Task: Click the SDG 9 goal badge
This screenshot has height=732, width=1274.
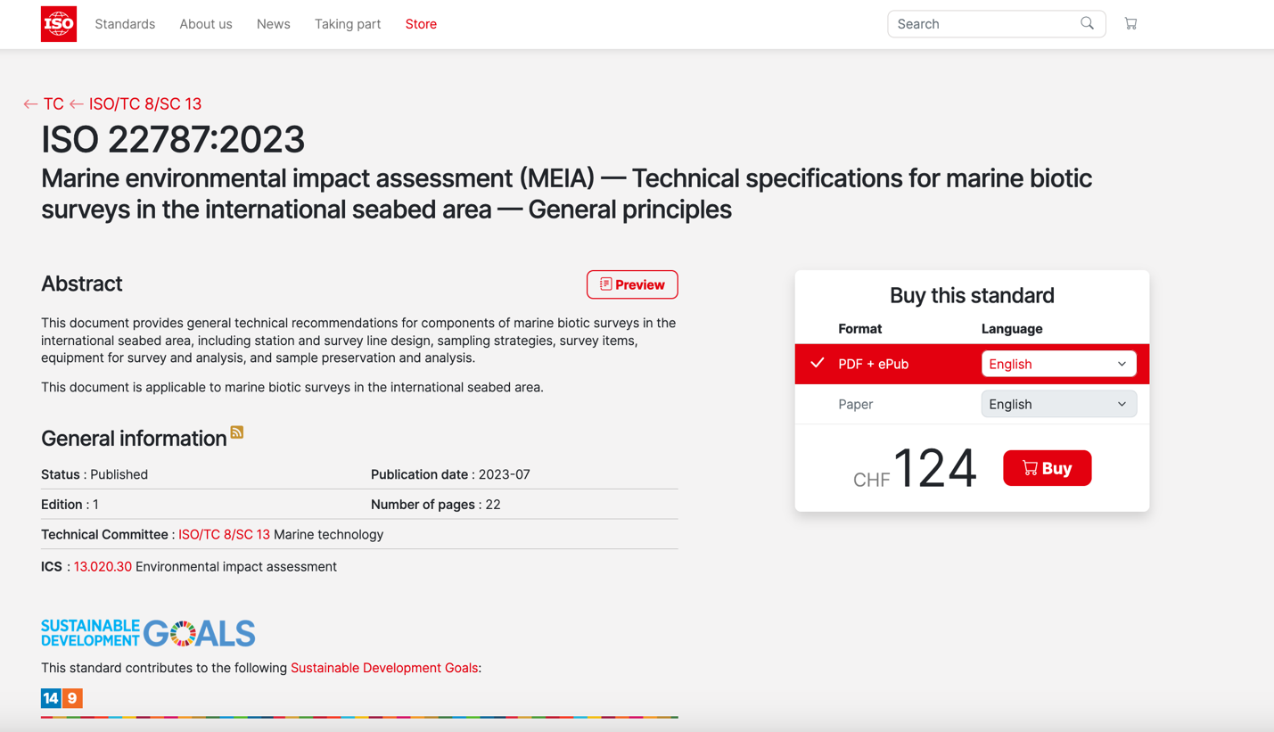Action: tap(73, 698)
